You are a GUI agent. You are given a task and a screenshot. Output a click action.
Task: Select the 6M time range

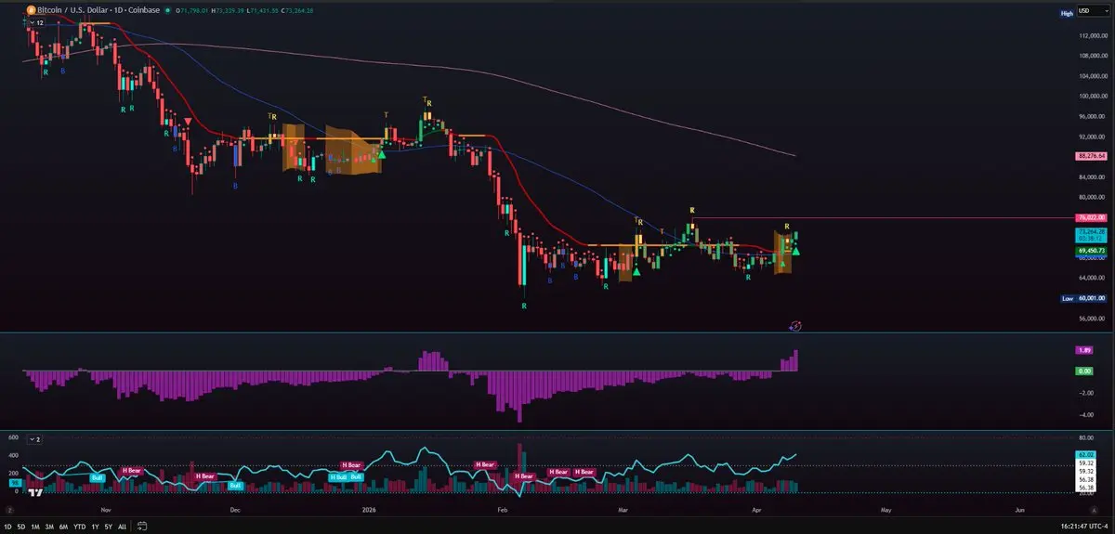tap(63, 527)
